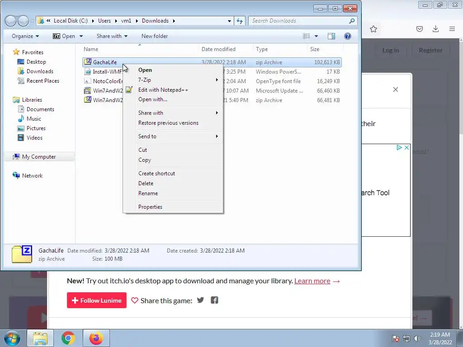This screenshot has width=463, height=347.
Task: Click the Log in link in Firefox
Action: tap(390, 50)
